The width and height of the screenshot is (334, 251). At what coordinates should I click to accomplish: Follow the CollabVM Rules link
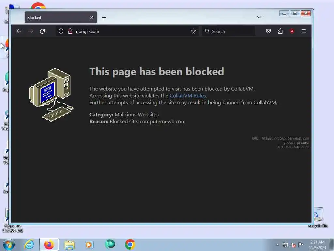coord(188,96)
